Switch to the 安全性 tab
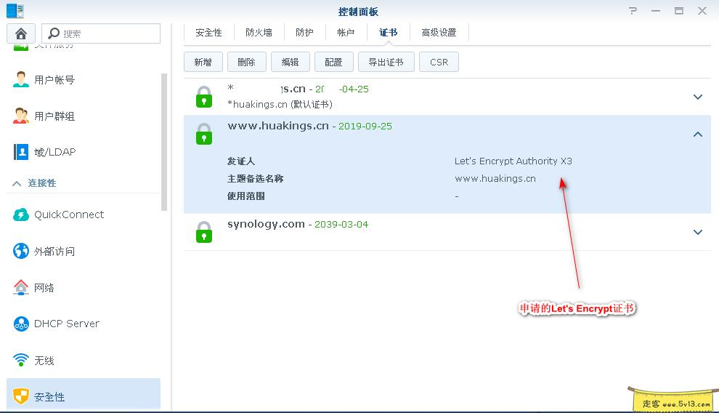Screen dimensions: 719x413 tap(208, 33)
